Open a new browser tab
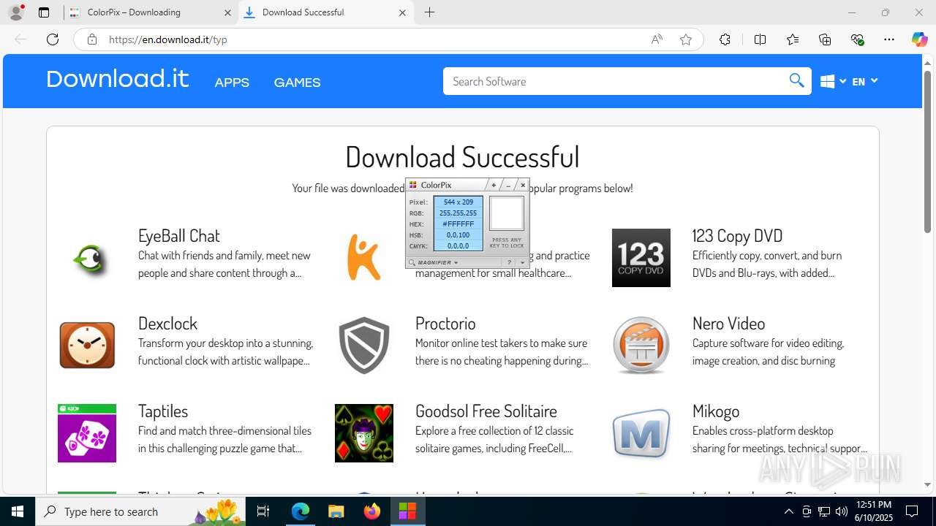 coord(429,12)
